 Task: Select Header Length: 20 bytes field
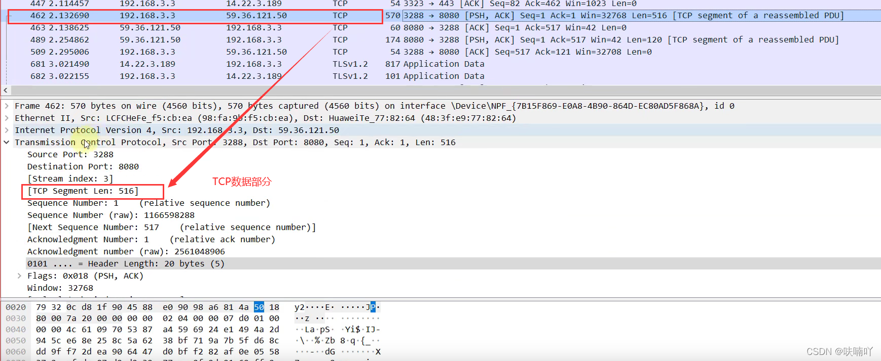(x=126, y=263)
